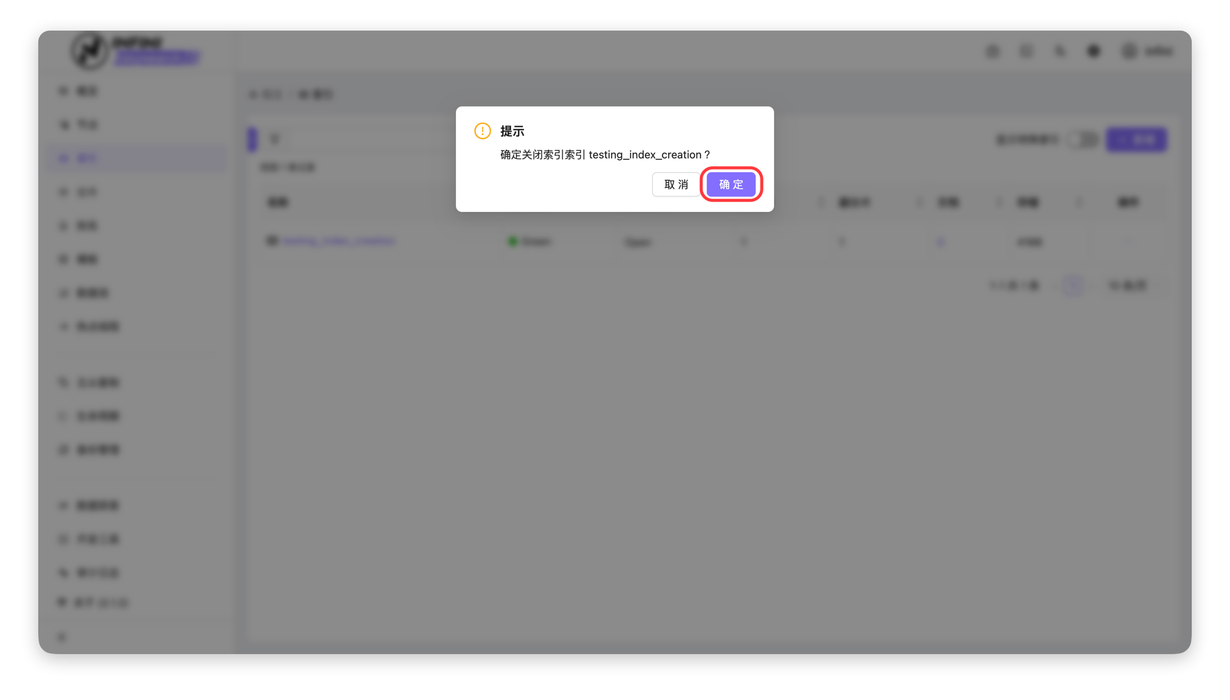Click the icon of the highlighted purple sidebar item

[63, 158]
